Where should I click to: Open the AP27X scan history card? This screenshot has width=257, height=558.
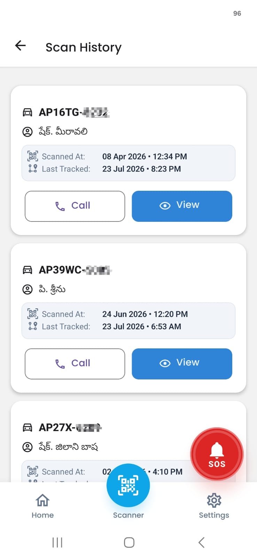pyautogui.click(x=128, y=442)
